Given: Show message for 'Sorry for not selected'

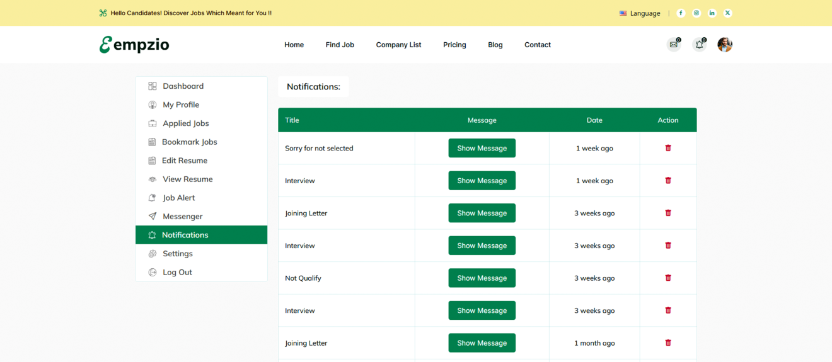Looking at the screenshot, I should pos(482,148).
